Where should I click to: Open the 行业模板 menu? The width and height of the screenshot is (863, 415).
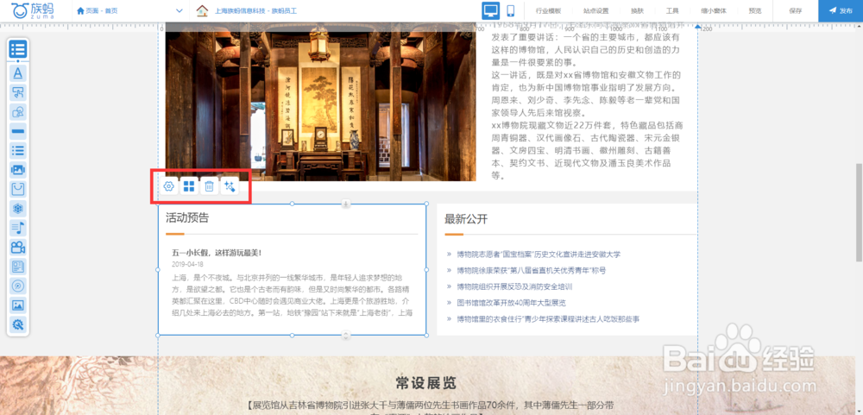pos(550,10)
